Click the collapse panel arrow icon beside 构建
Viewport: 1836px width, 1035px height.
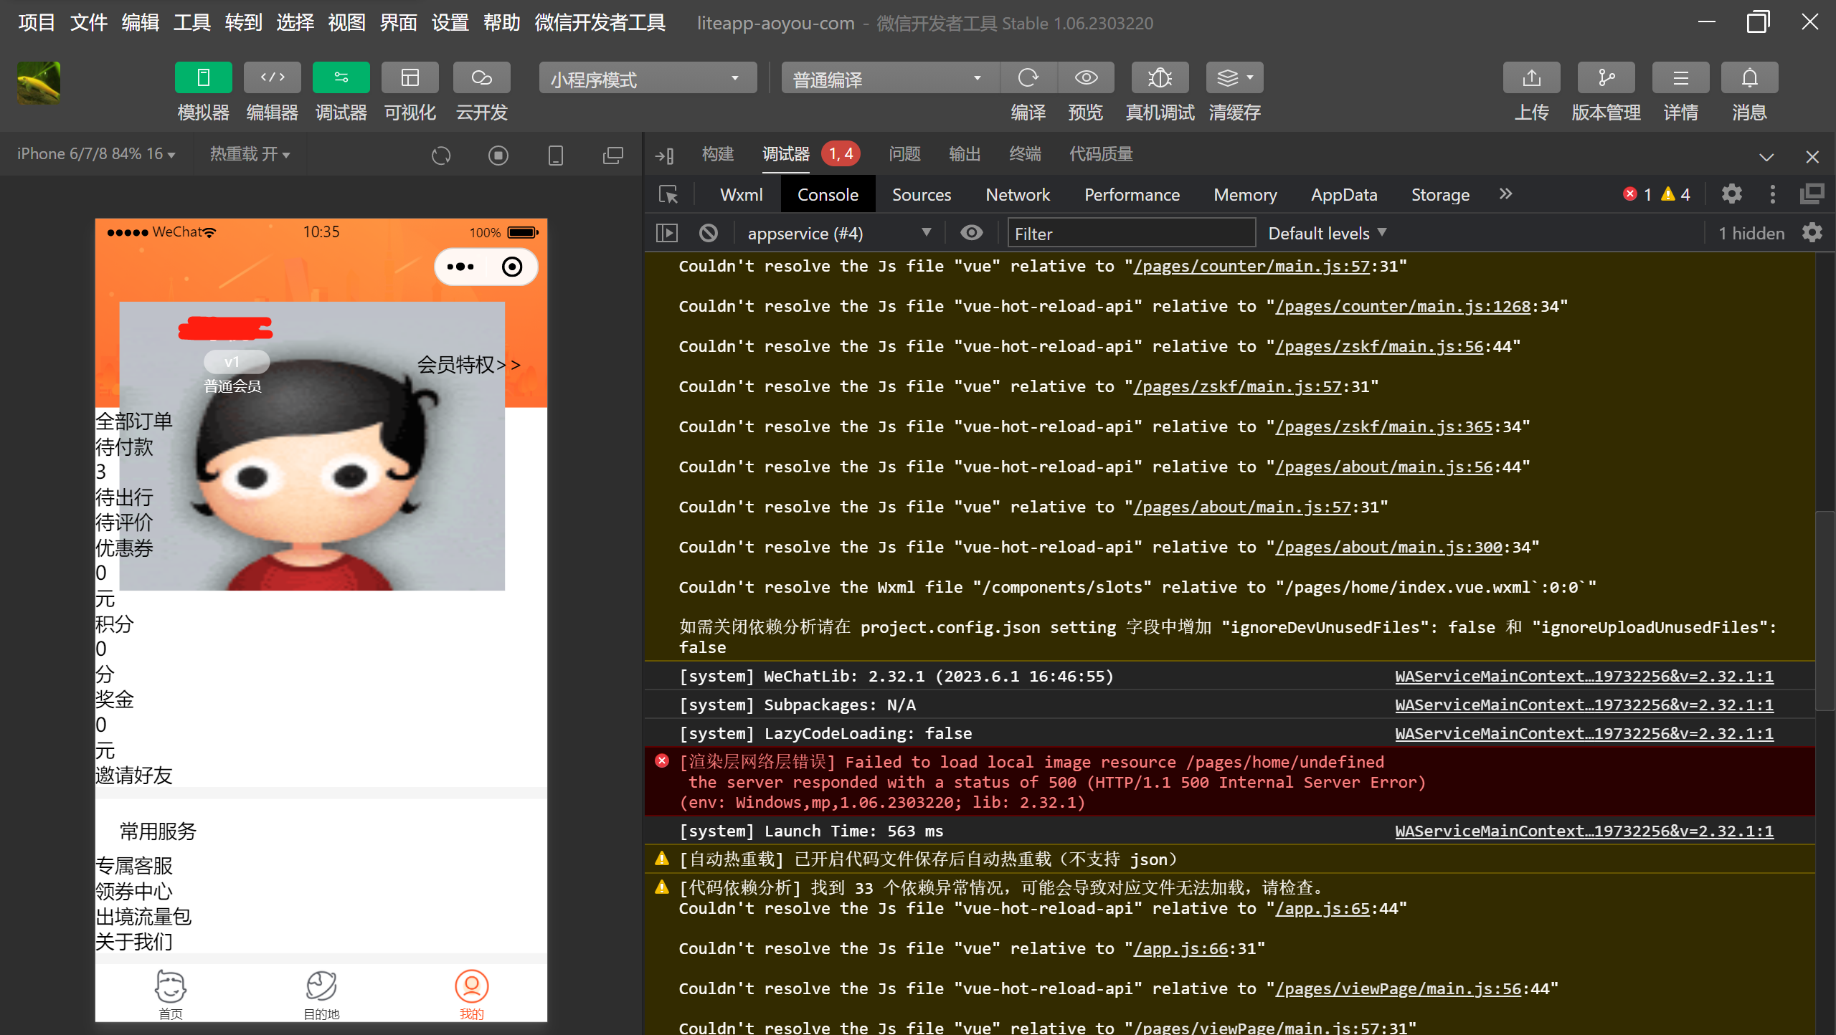point(665,155)
